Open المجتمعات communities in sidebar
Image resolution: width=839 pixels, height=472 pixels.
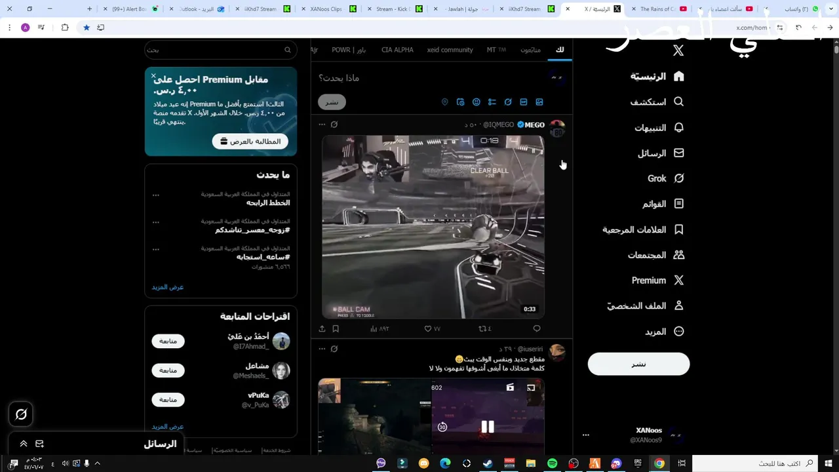[655, 255]
